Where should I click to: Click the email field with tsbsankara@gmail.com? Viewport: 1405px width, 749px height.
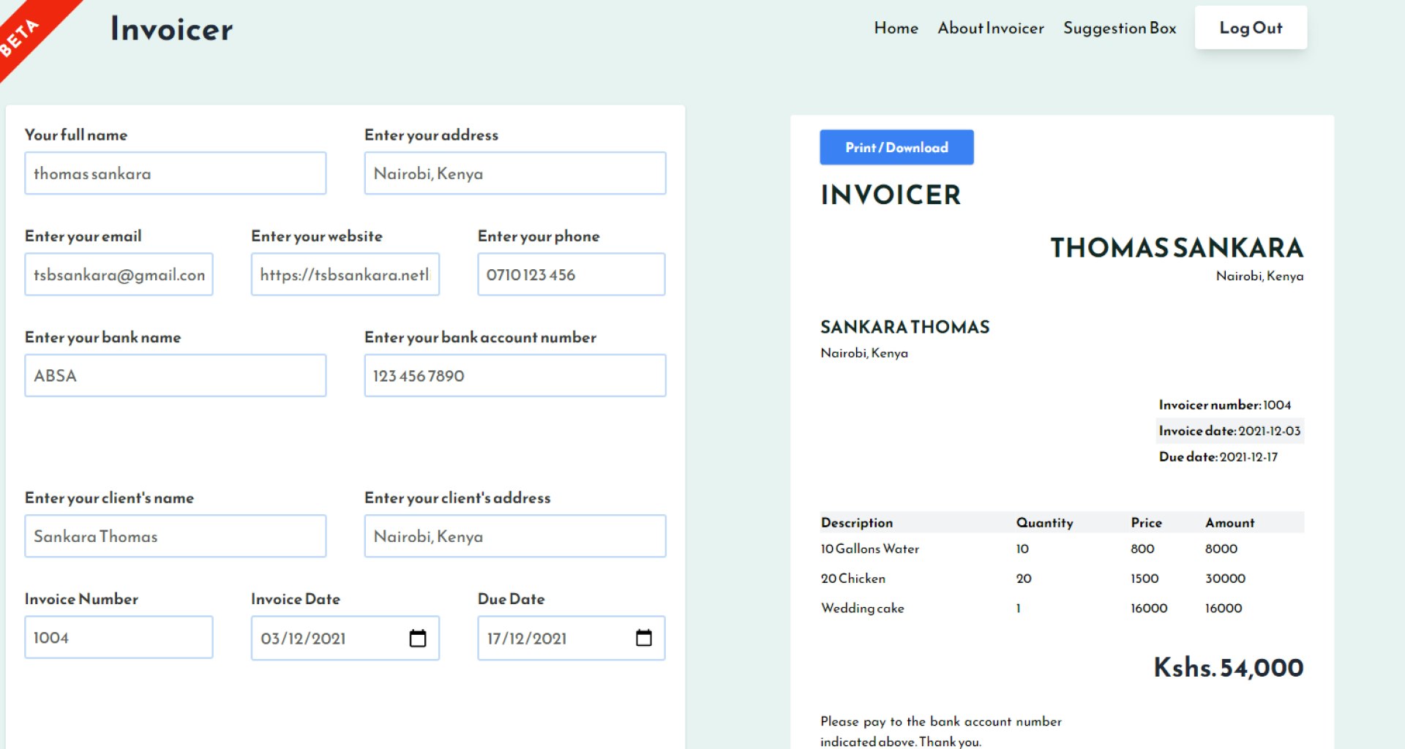coord(119,274)
